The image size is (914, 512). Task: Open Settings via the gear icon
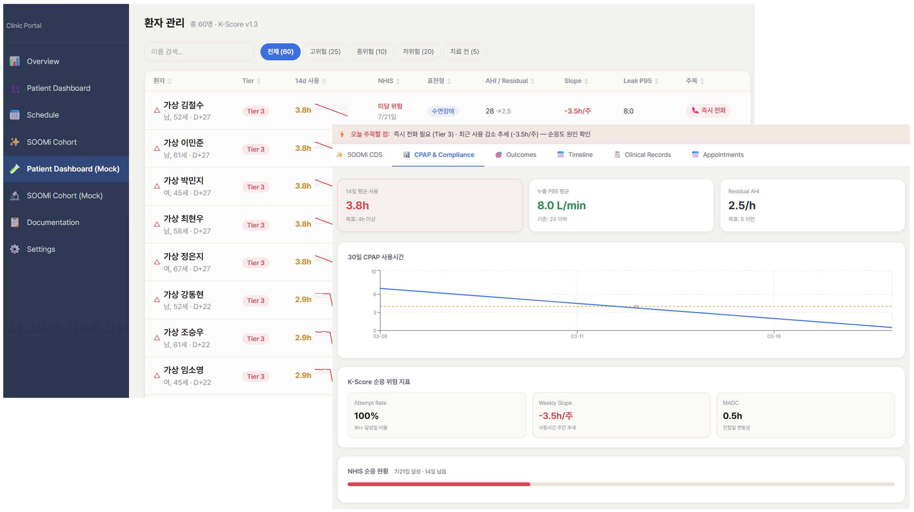tap(14, 249)
